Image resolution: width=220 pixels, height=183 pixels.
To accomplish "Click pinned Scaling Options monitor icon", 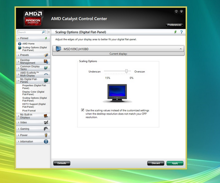I will tap(20, 48).
